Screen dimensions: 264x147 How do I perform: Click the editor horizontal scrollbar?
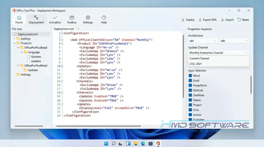98,126
